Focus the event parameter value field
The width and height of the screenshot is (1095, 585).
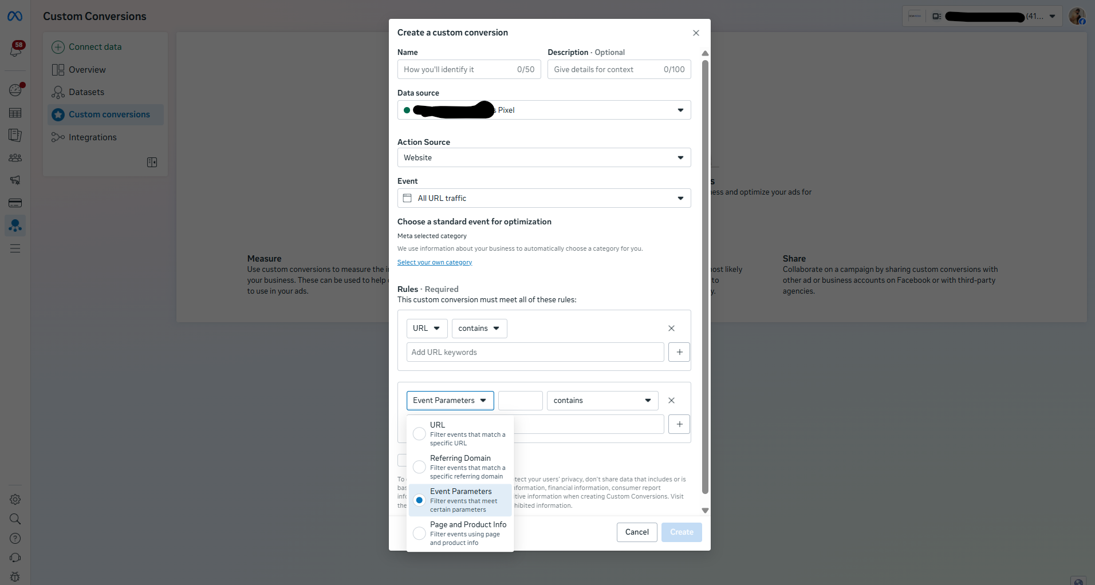pos(589,424)
